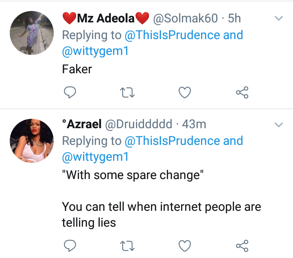Open the @Druiddddd handle
This screenshot has width=293, height=258.
139,125
